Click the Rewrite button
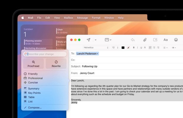The image size is (183, 118). click(x=56, y=64)
